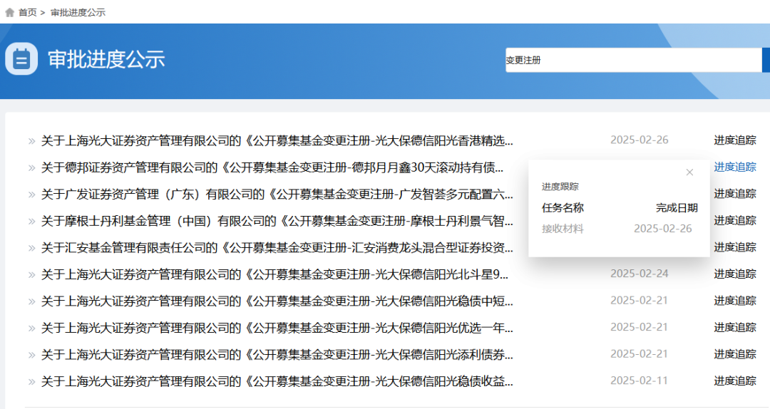The width and height of the screenshot is (770, 409).
Task: Close the 进度跟踪 popup
Action: (689, 172)
